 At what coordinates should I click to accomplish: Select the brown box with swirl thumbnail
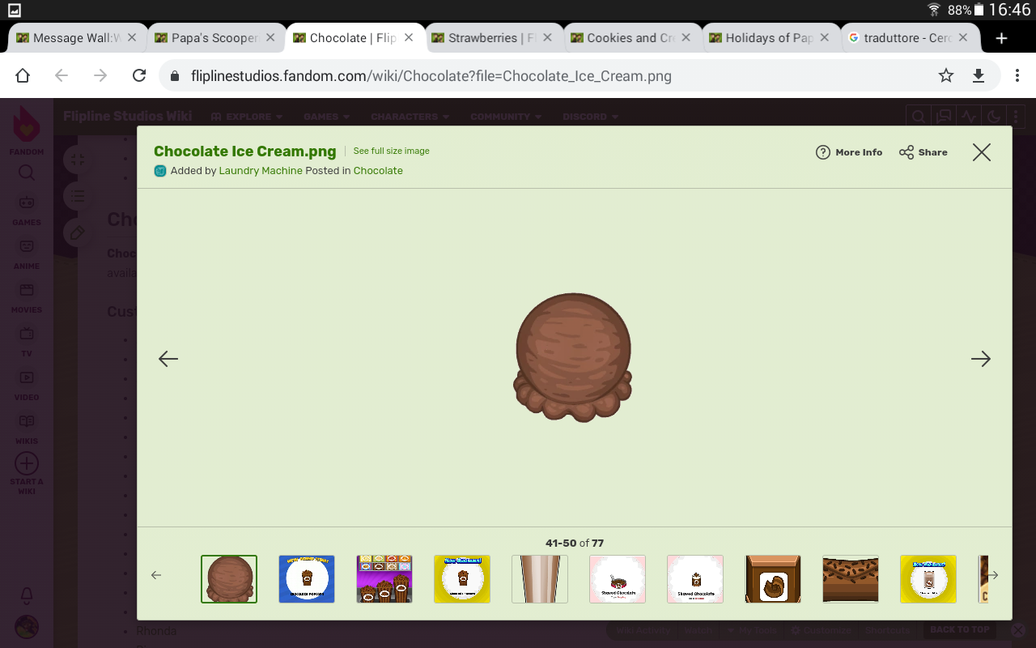click(773, 579)
